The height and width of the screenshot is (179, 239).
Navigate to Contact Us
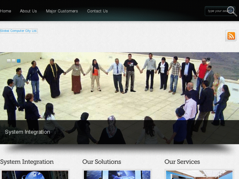97,11
